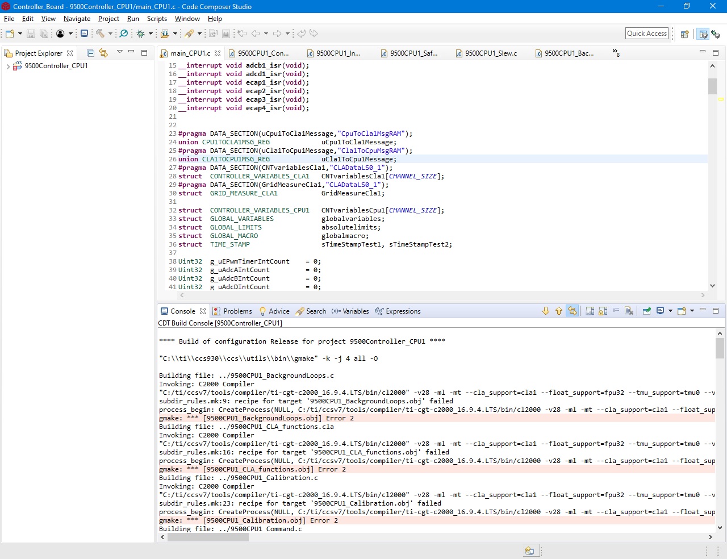Screen dimensions: 727x559
Task: Click the Save All toolbar icon
Action: point(44,34)
